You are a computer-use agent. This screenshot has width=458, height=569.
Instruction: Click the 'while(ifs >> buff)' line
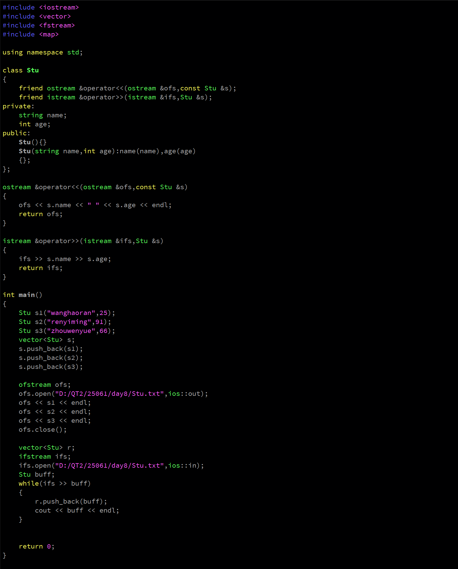[55, 484]
